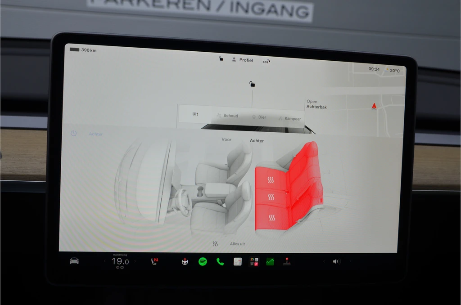Tap the red navigation arrow on map
461x305 pixels.
coord(374,106)
